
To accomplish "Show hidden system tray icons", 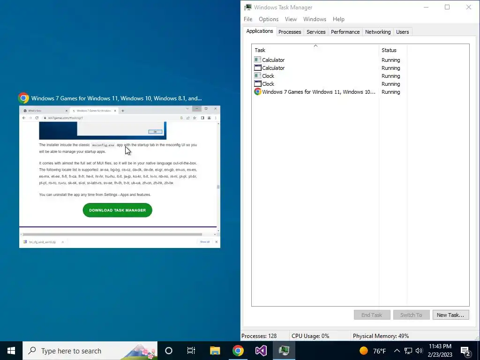I will coord(397,351).
